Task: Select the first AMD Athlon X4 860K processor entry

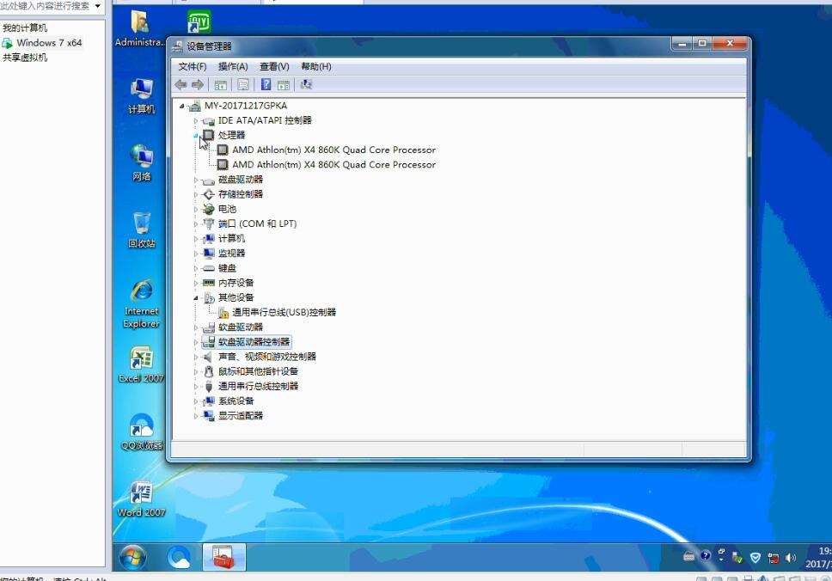Action: (x=333, y=150)
